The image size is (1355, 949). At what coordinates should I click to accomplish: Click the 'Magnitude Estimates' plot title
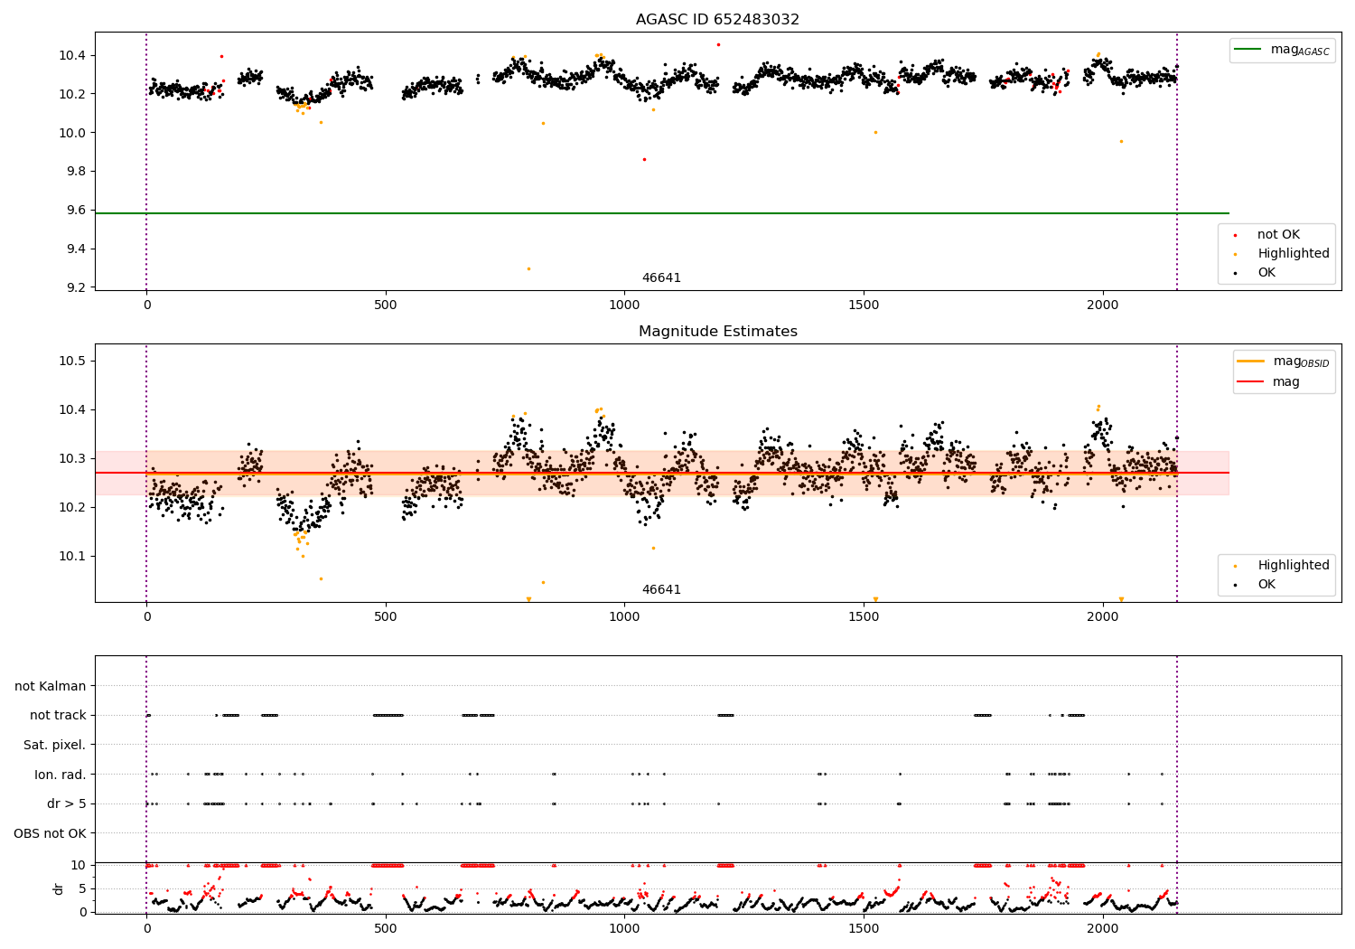[717, 332]
